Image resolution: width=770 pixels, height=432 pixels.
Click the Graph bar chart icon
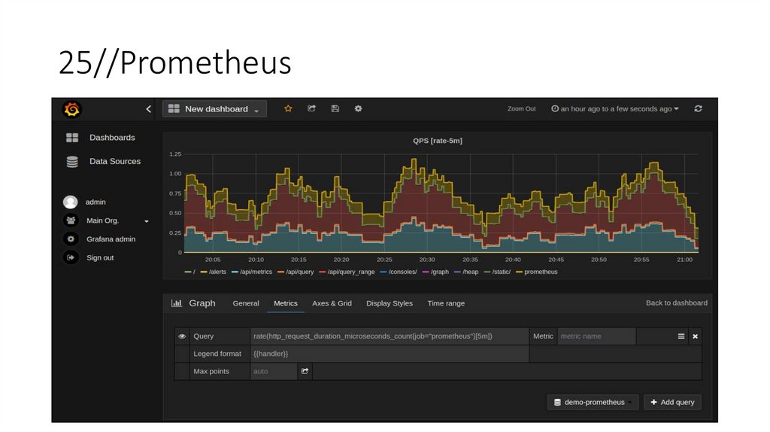(176, 303)
